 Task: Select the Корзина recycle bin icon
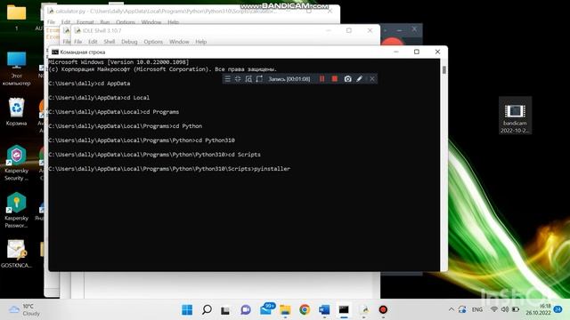click(x=16, y=112)
